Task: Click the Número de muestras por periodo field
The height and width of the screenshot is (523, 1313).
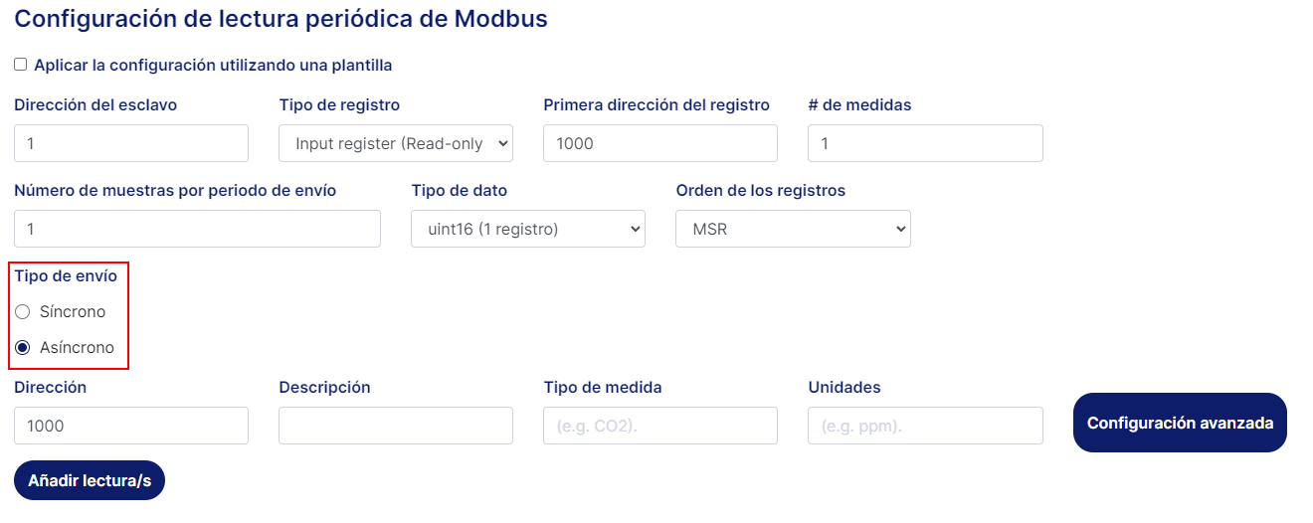Action: point(197,229)
